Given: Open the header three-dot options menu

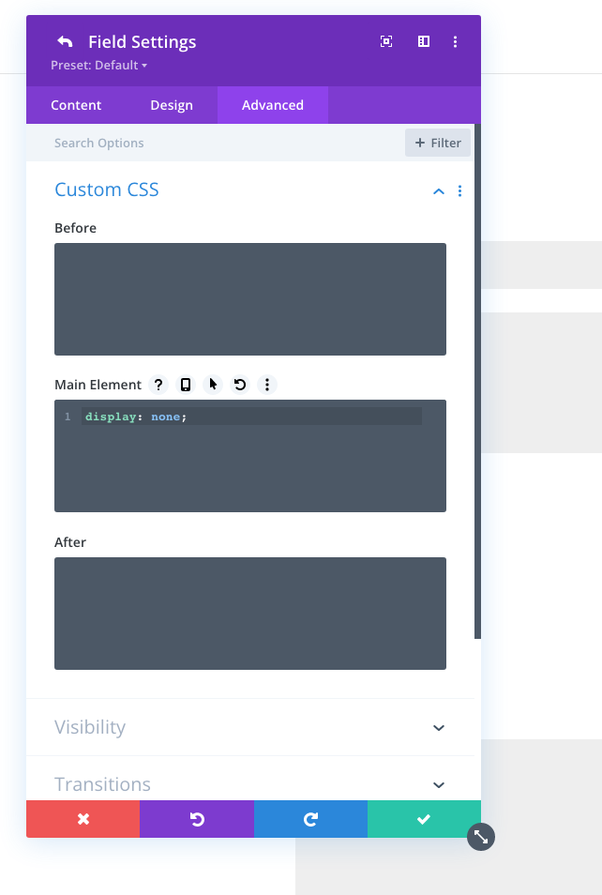Looking at the screenshot, I should pos(456,41).
